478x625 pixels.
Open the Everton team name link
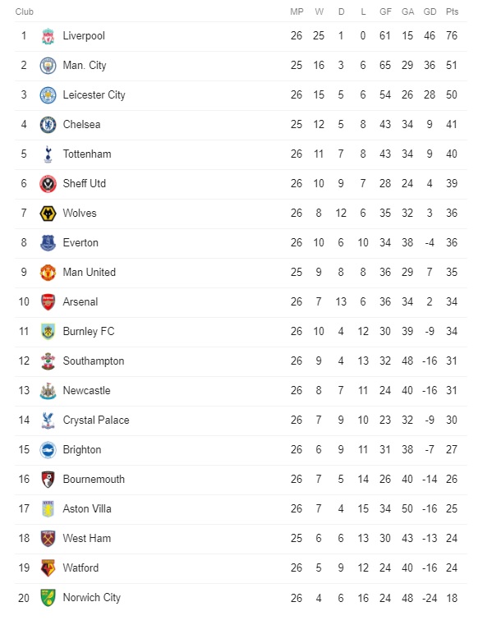pyautogui.click(x=80, y=243)
